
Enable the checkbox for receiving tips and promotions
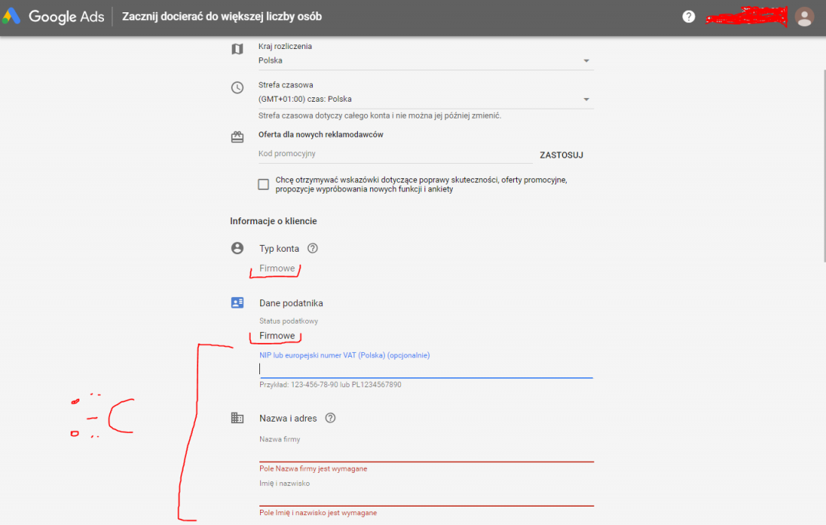(x=263, y=184)
